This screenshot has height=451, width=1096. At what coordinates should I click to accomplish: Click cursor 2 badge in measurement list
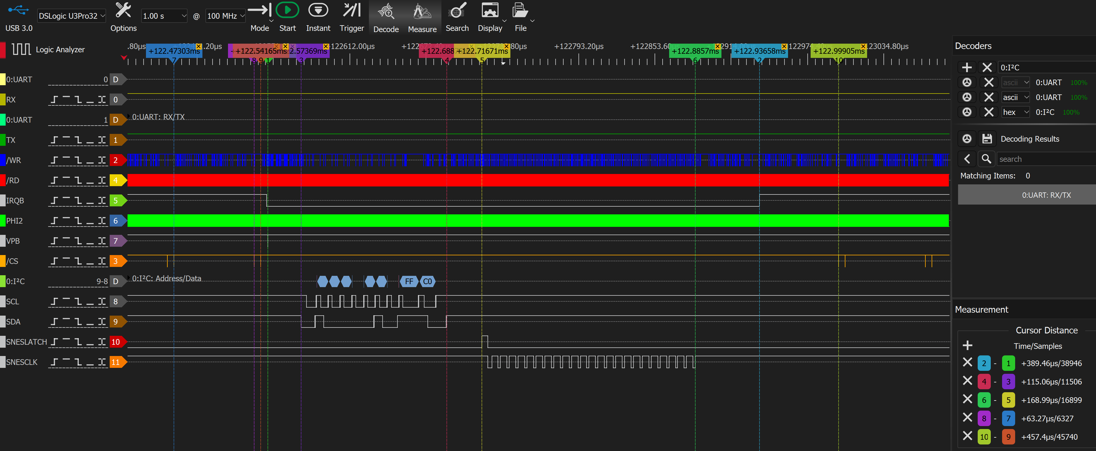[x=984, y=363]
